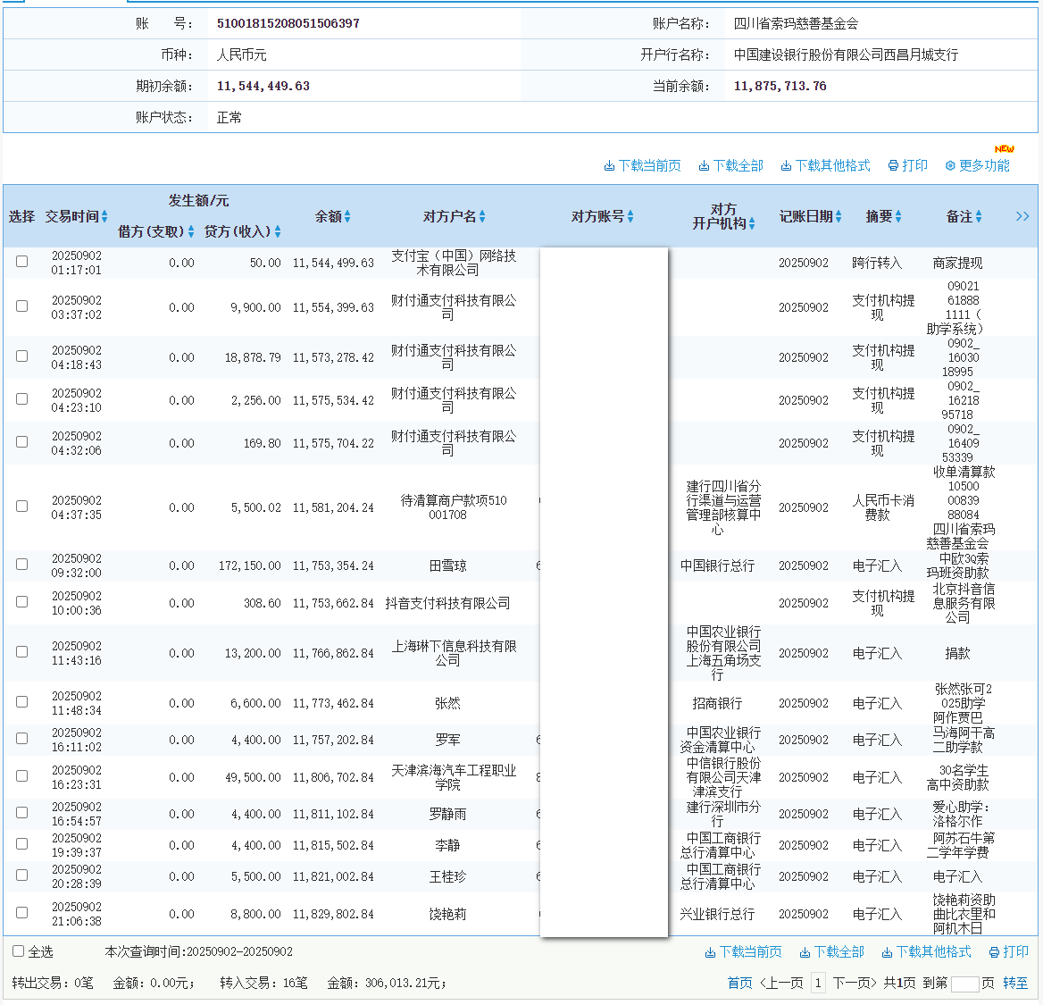The width and height of the screenshot is (1043, 1005).
Task: Select the 01:17:01 Alipay transaction checkbox
Action: 22,262
